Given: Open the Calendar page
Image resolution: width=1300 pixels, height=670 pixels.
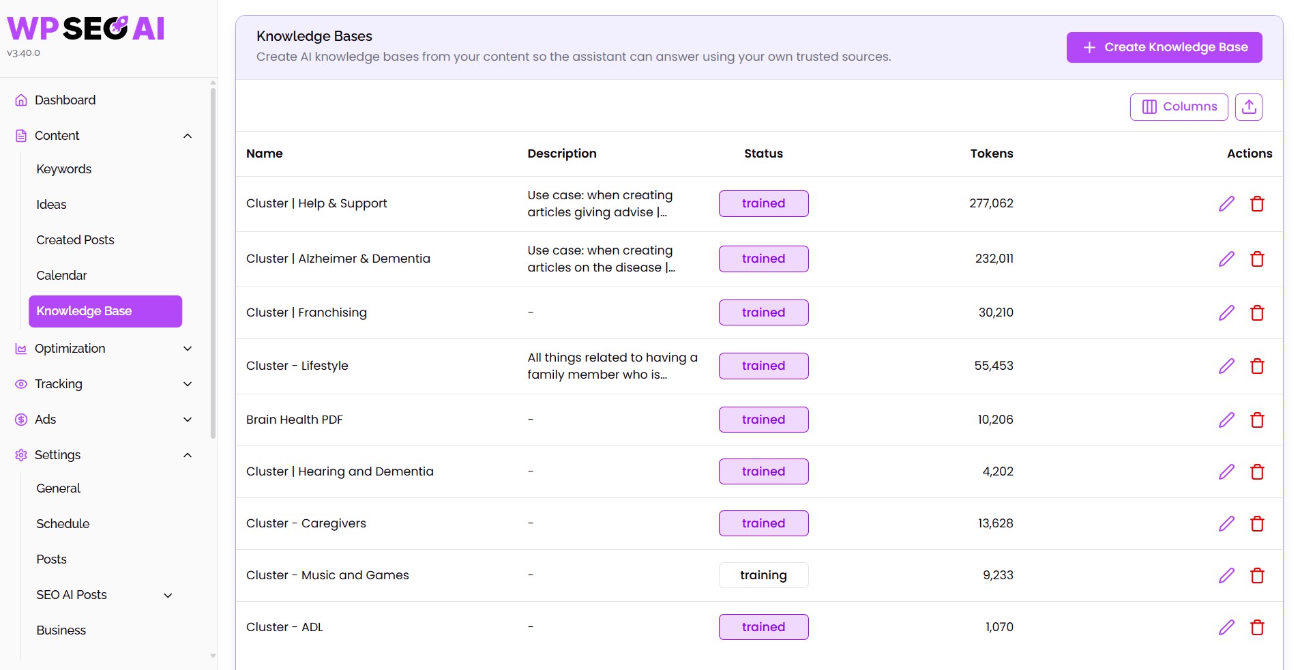Looking at the screenshot, I should tap(61, 276).
